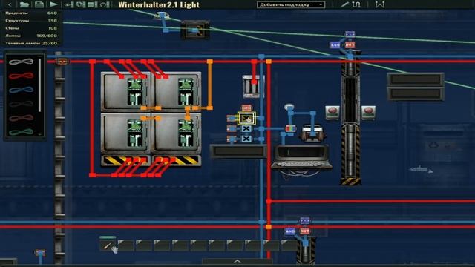Select the middle X-marked component
This screenshot has width=475, height=267.
pos(246,128)
